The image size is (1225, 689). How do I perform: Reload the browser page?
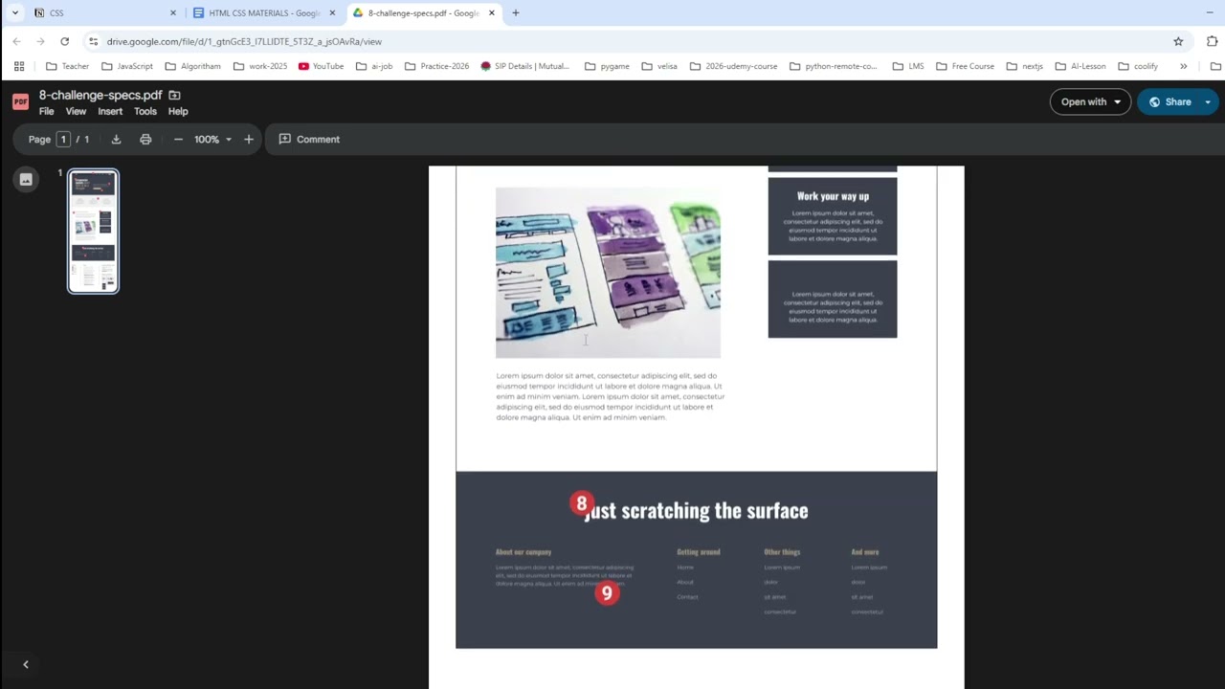64,41
